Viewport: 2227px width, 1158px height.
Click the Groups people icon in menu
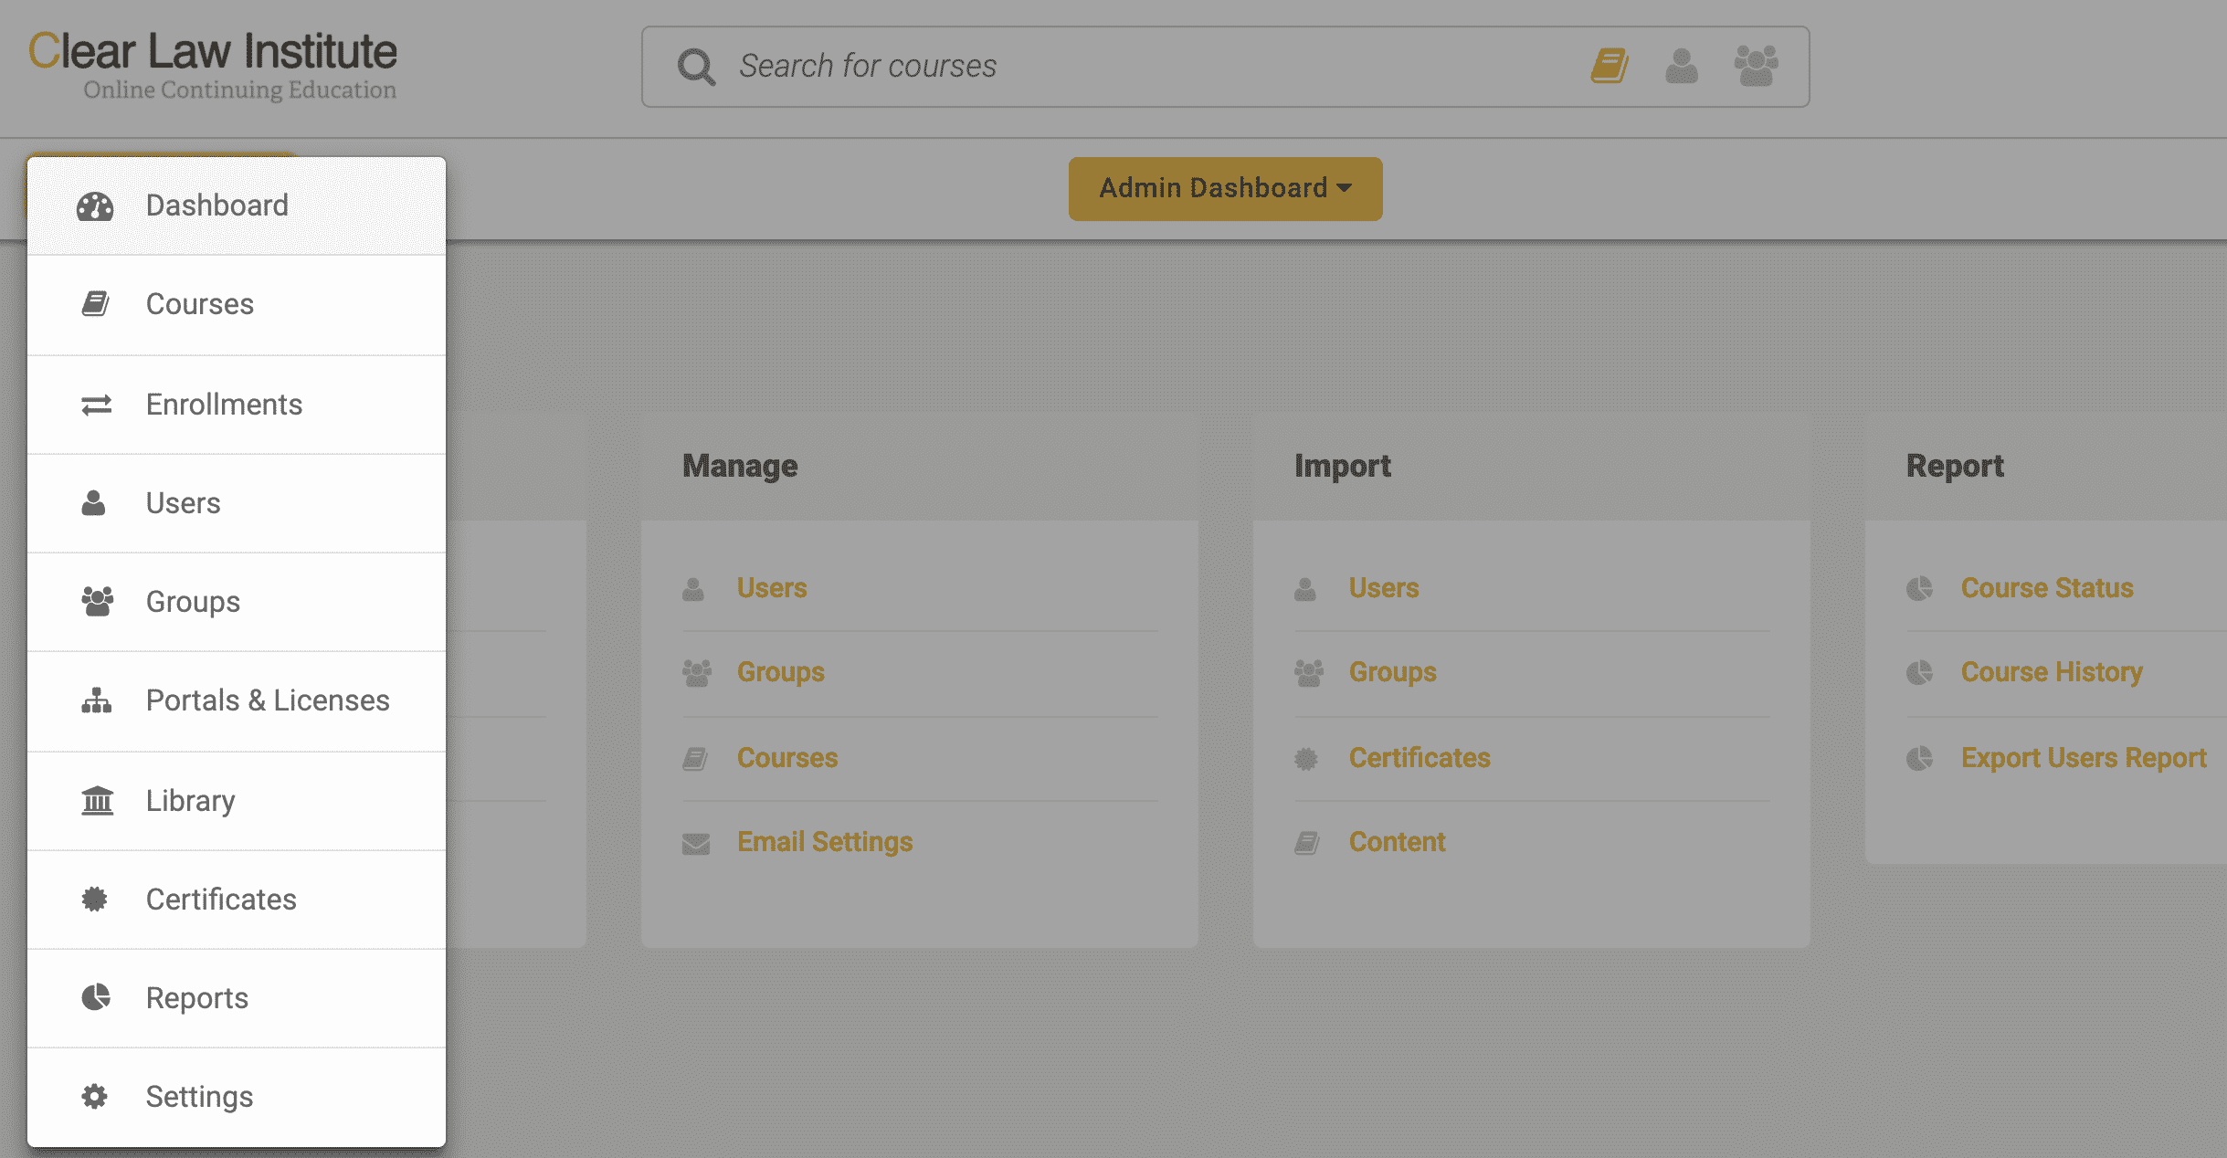[97, 602]
